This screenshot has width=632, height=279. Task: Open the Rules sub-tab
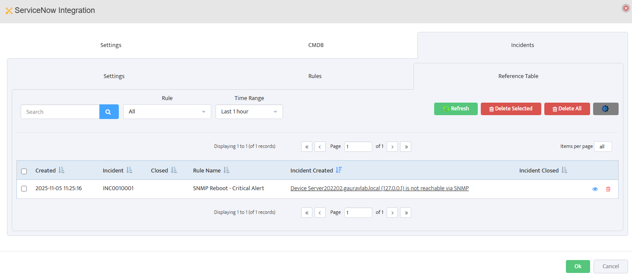(315, 76)
